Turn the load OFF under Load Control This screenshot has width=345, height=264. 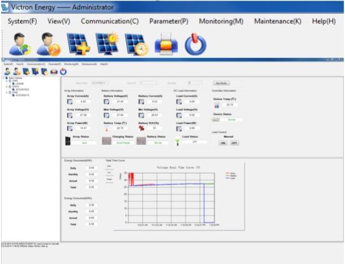[x=234, y=143]
